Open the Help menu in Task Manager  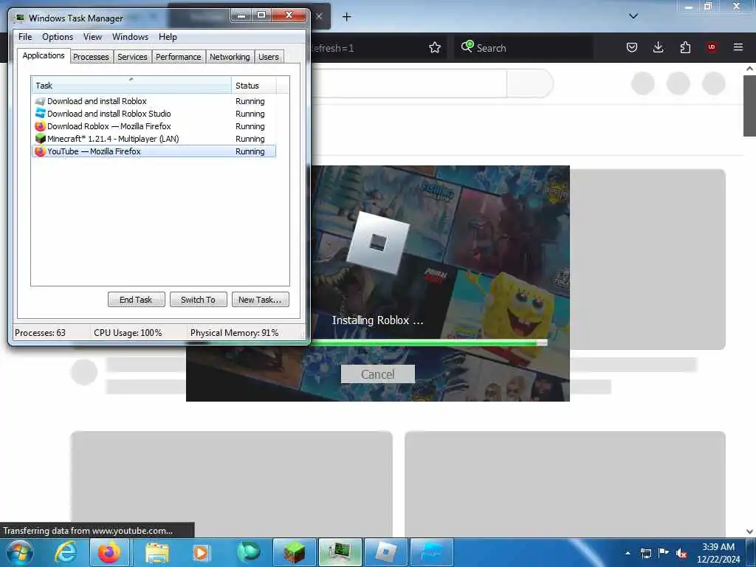168,37
